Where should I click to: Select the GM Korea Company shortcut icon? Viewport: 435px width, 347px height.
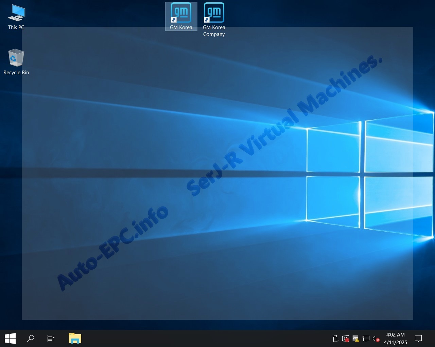point(214,13)
